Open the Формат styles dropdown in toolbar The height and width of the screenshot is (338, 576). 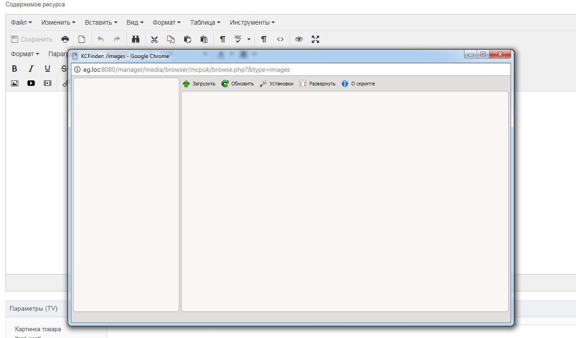pyautogui.click(x=25, y=54)
